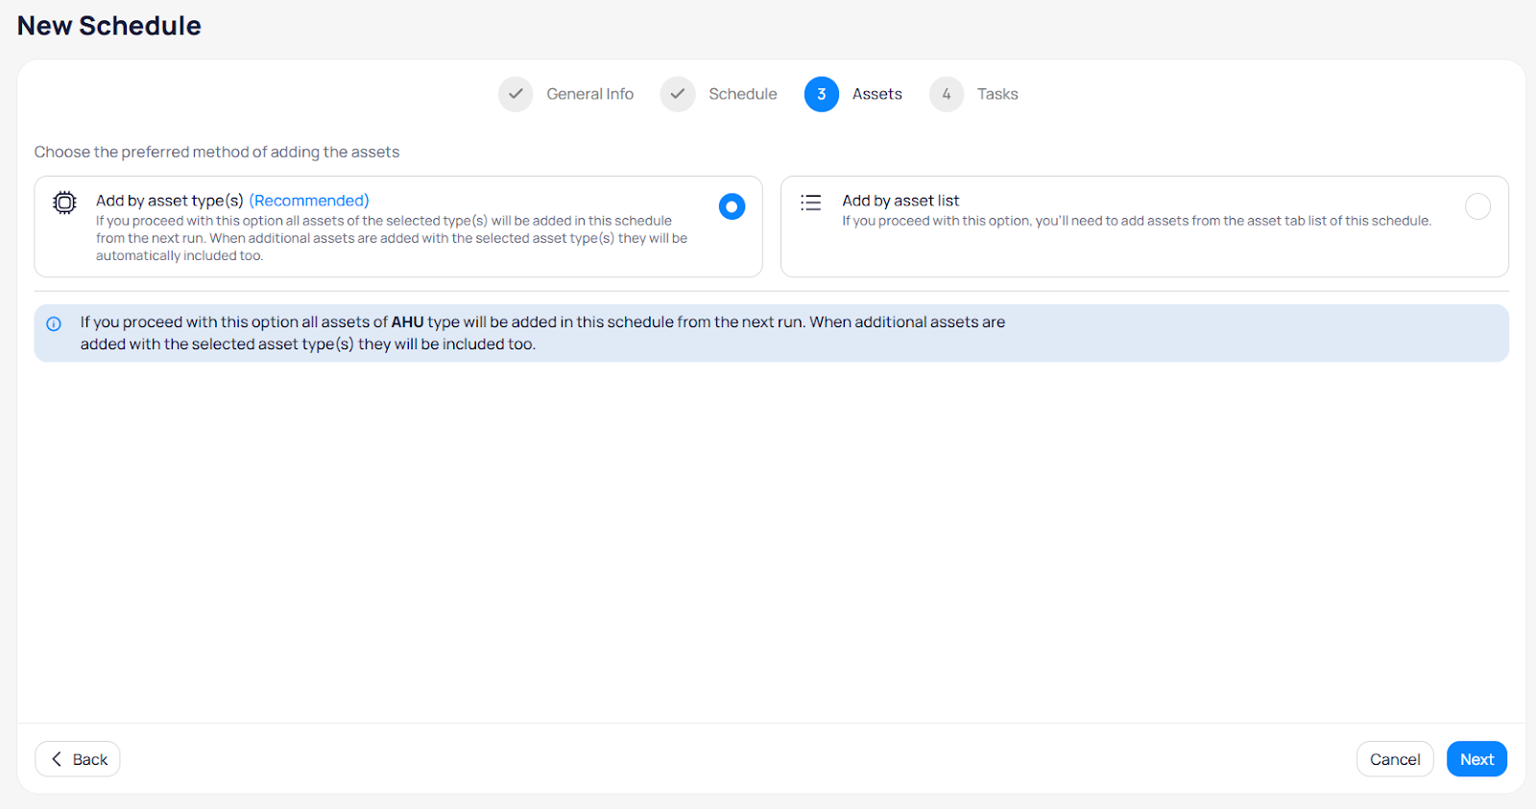
Task: Click the General Info step checkmark icon
Action: click(516, 94)
